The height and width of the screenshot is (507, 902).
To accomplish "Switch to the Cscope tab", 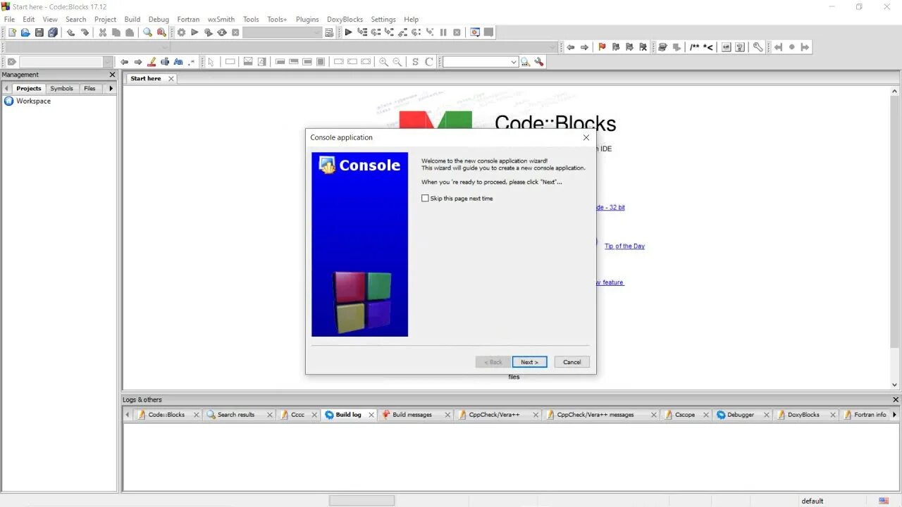I will [x=685, y=415].
